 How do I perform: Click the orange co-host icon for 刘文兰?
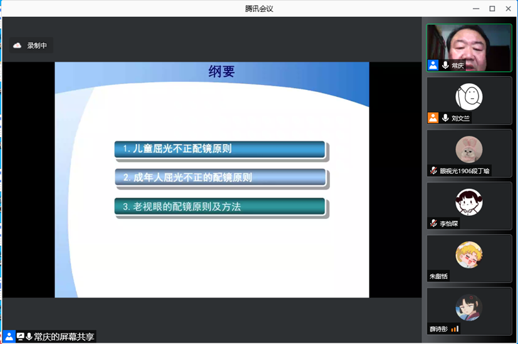[x=433, y=118]
